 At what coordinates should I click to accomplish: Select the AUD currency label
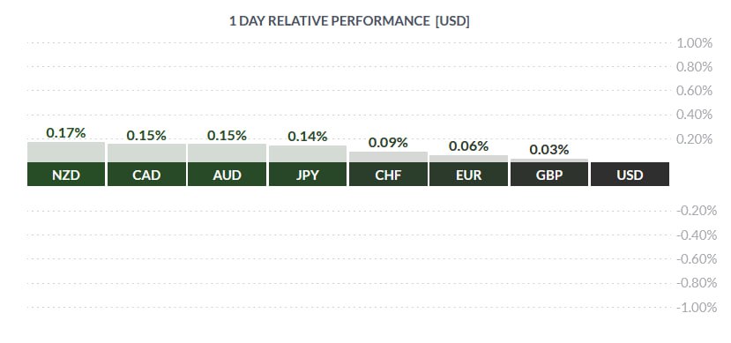(x=227, y=175)
